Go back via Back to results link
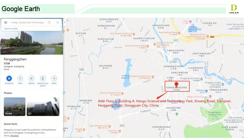 (x=11, y=29)
